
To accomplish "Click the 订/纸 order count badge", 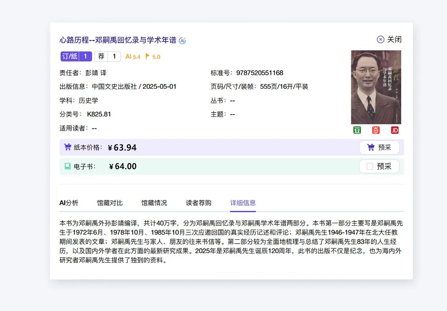I will tap(76, 57).
